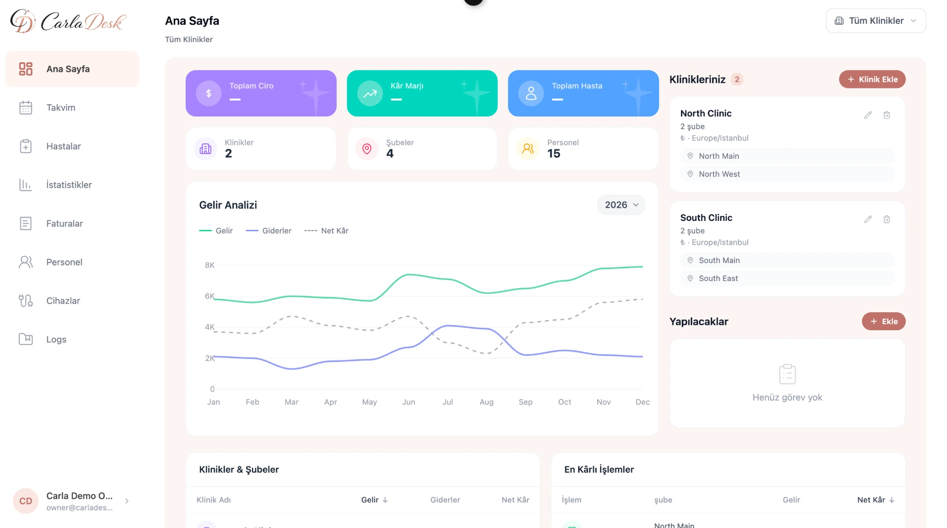Click the Ekle button under Yapılacaklar
This screenshot has height=528, width=947.
click(884, 322)
